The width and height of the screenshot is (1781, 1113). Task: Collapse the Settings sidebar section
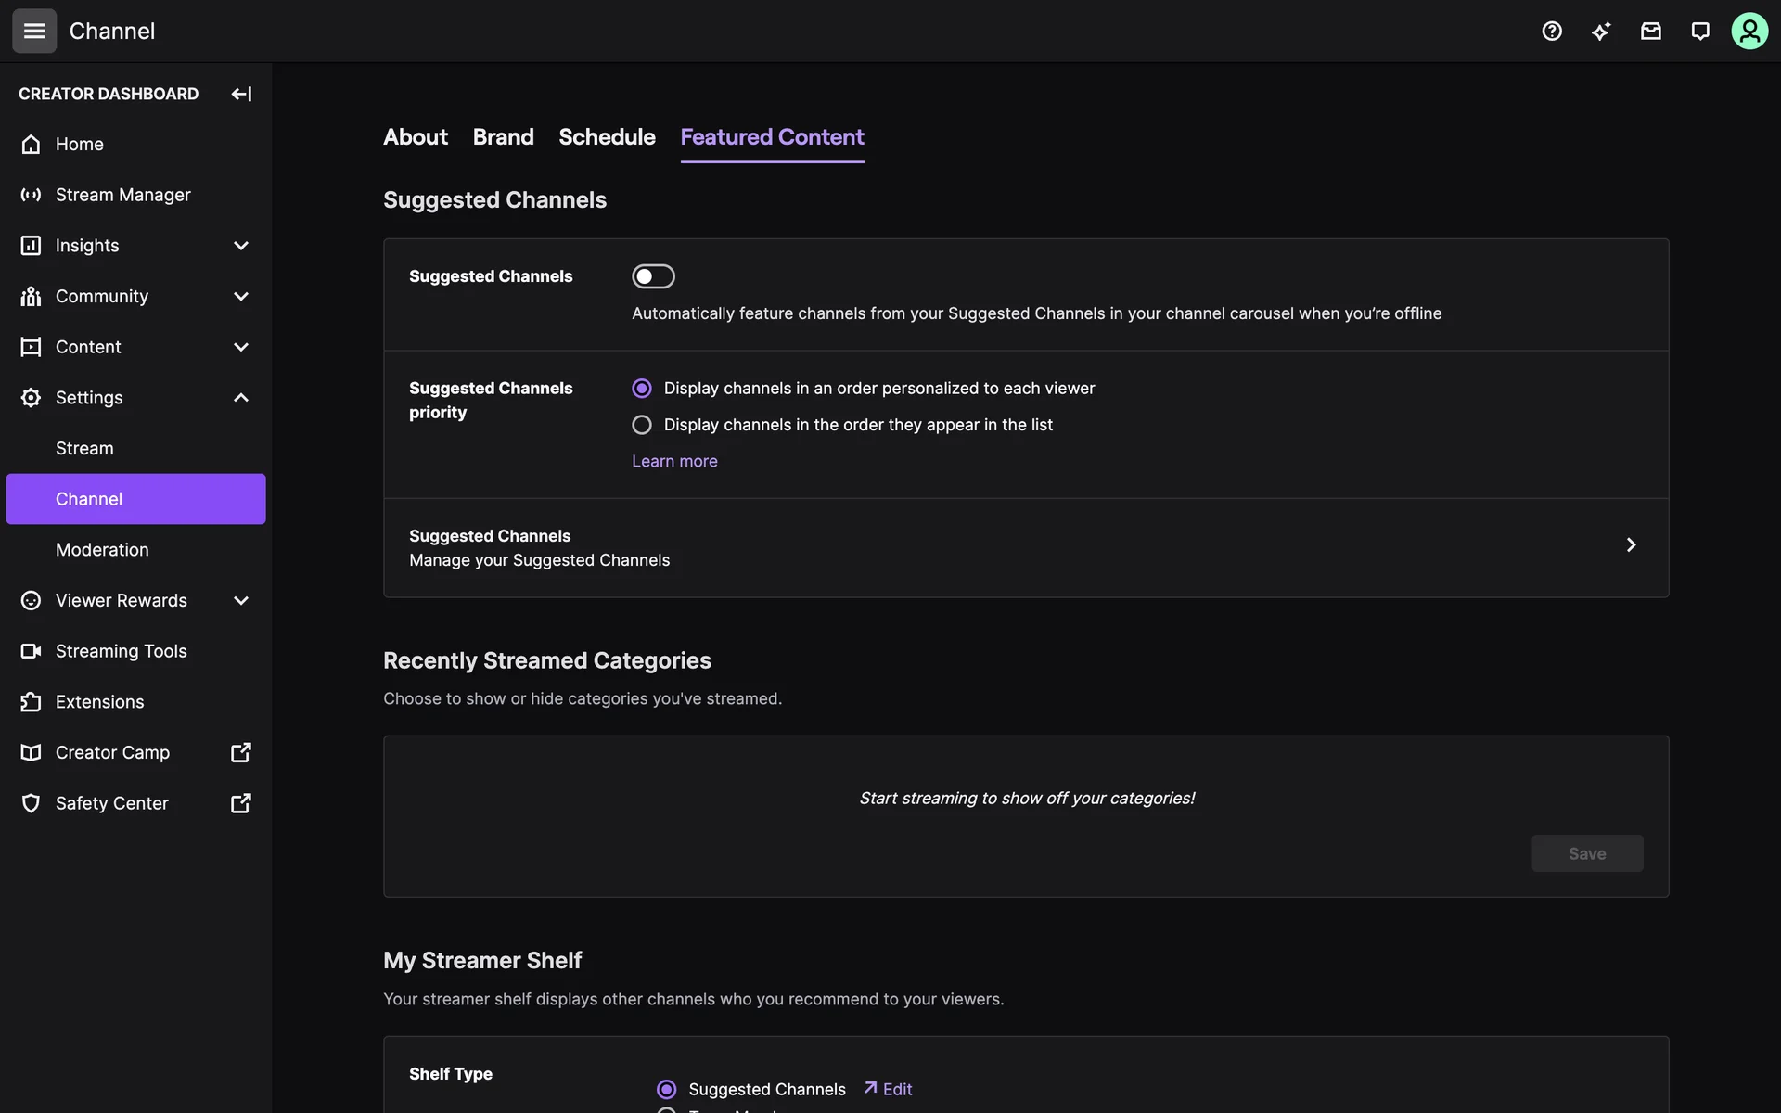pos(240,397)
